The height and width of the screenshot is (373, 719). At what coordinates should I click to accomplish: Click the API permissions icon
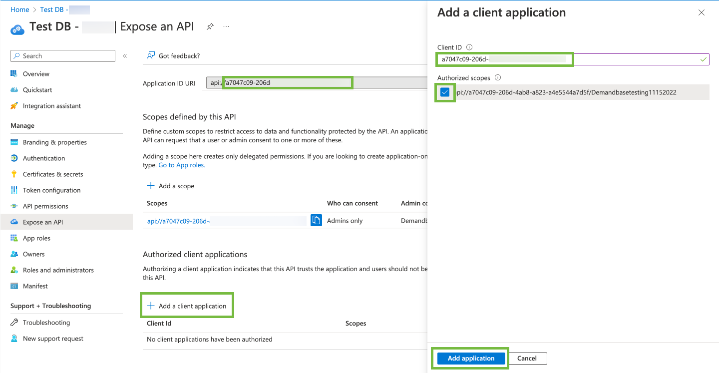point(14,206)
